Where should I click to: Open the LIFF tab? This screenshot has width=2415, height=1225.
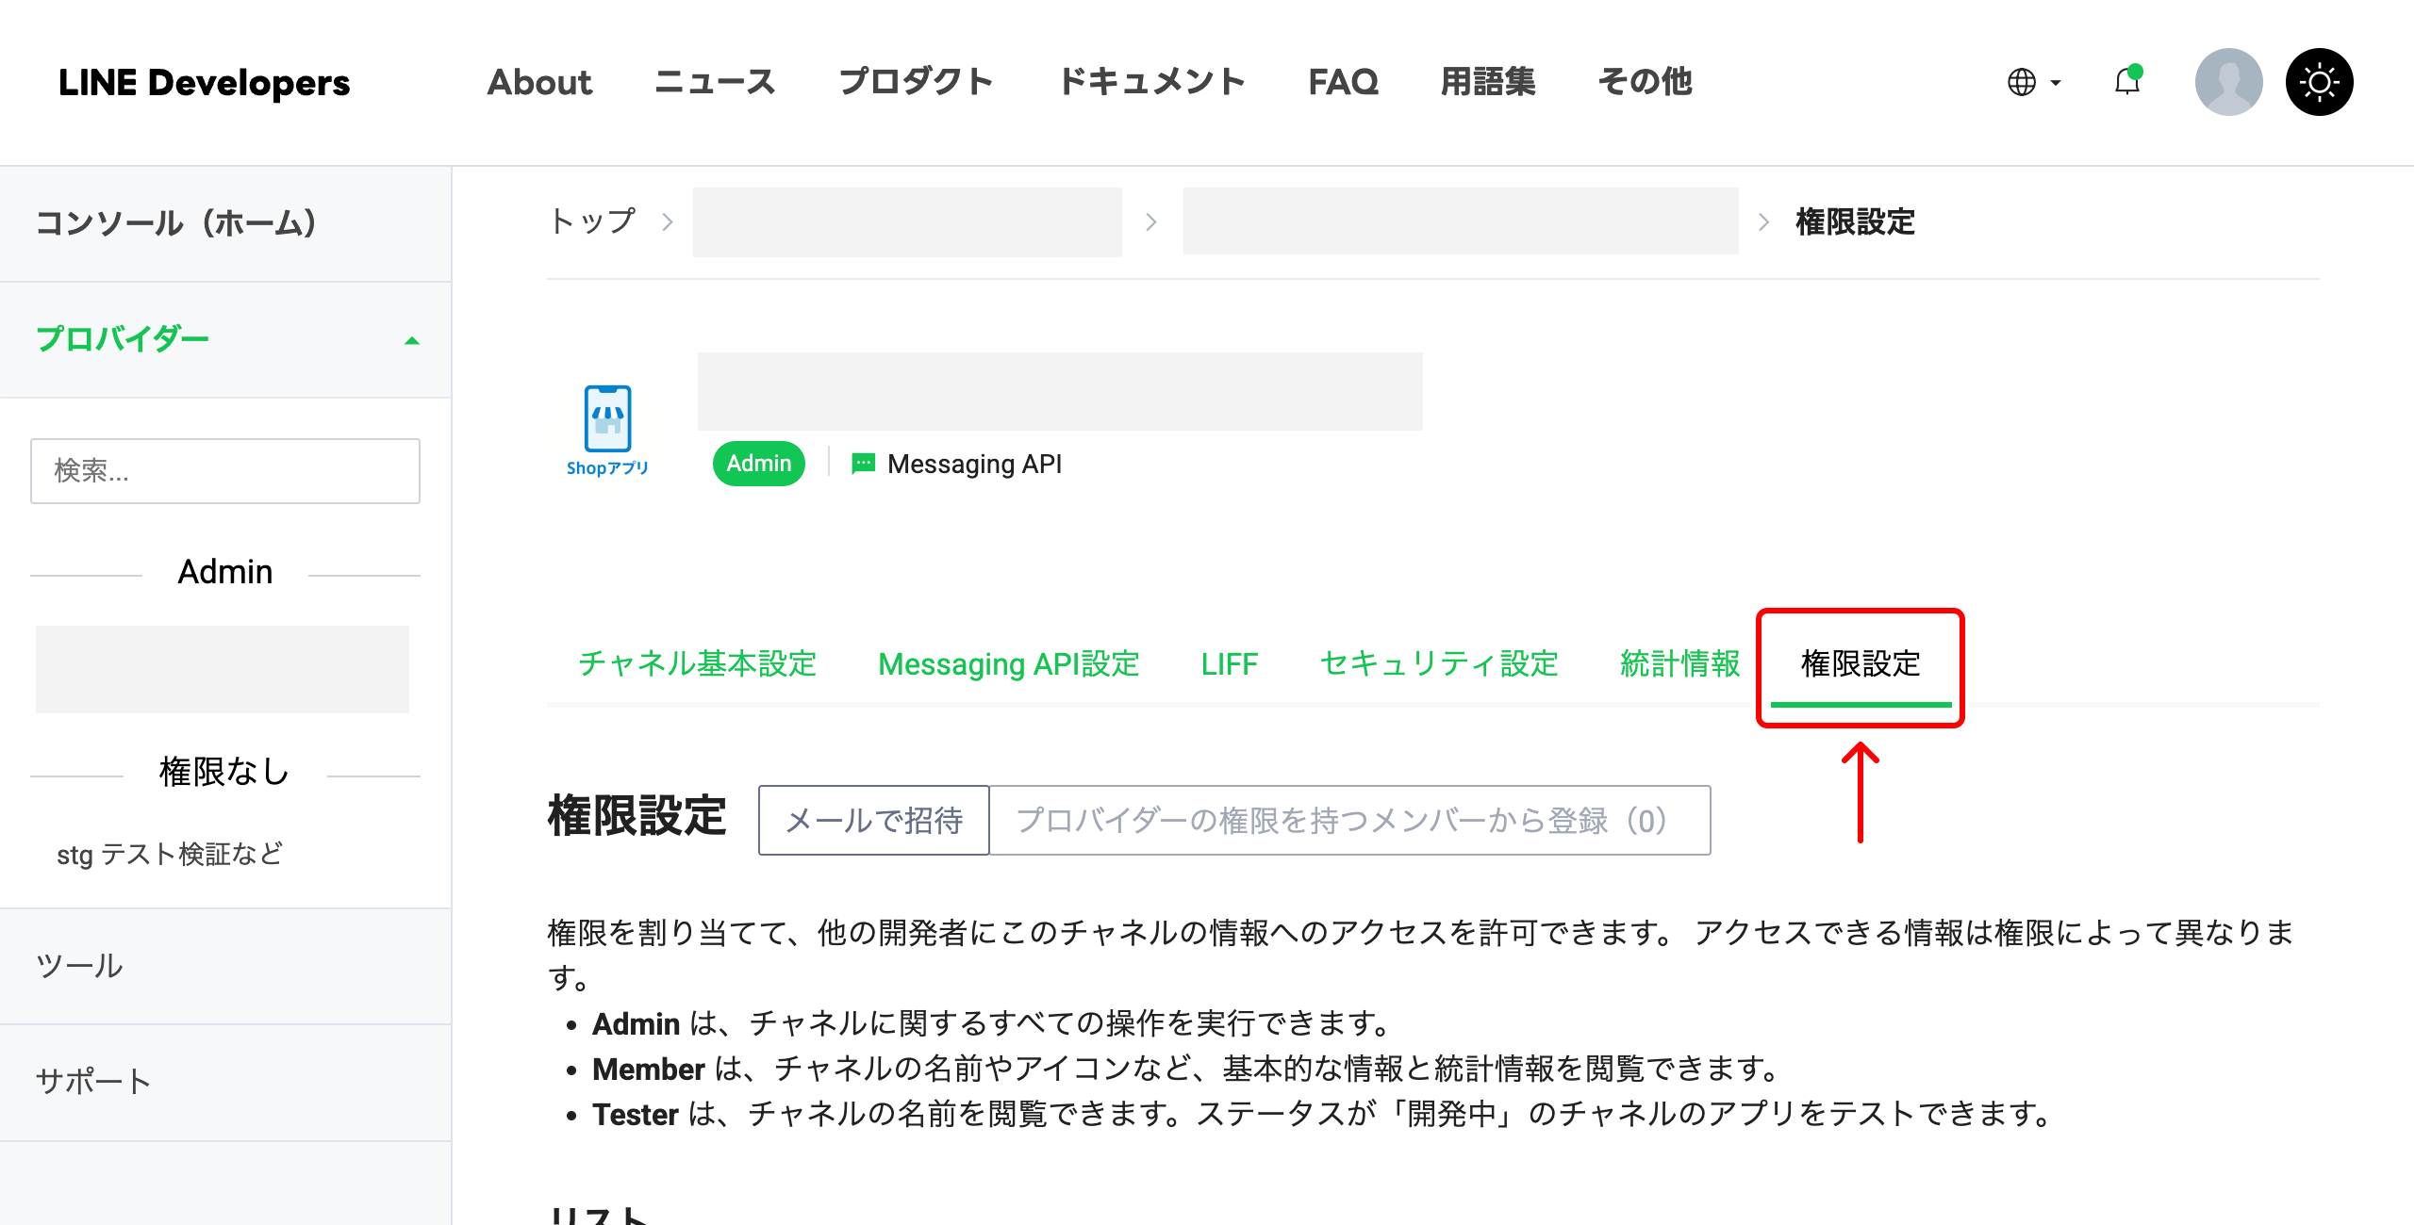1229,664
